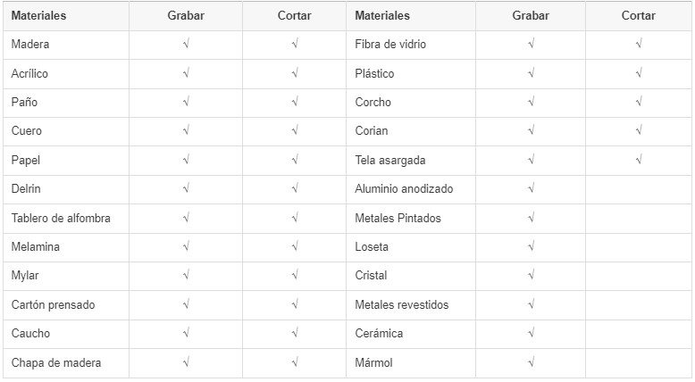Select the Grabar checkmark for Aluminio anodizado
The height and width of the screenshot is (382, 695).
click(x=531, y=188)
